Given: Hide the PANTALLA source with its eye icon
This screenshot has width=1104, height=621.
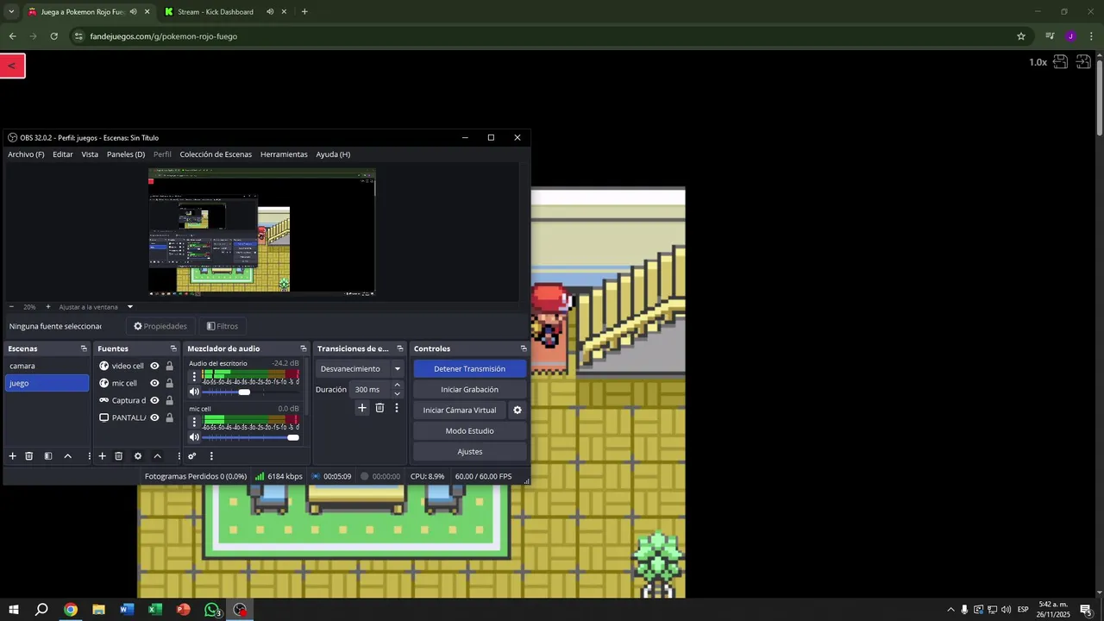Looking at the screenshot, I should [x=154, y=417].
